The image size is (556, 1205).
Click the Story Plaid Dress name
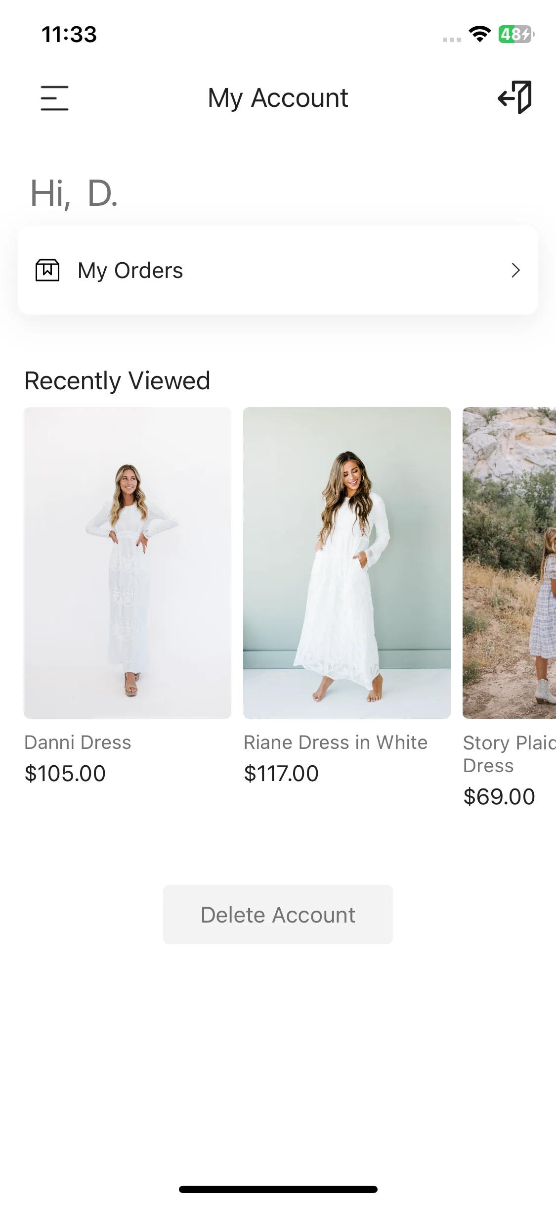tap(509, 754)
